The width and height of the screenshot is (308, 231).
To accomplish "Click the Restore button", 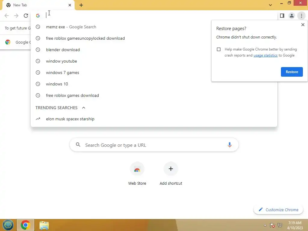I will [x=292, y=72].
